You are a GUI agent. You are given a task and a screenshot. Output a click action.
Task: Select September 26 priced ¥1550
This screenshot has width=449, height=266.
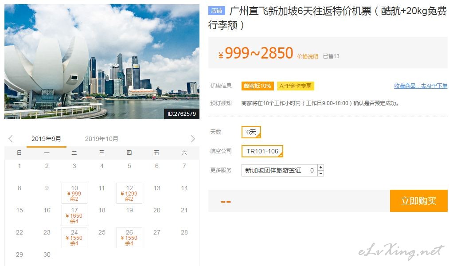click(129, 238)
